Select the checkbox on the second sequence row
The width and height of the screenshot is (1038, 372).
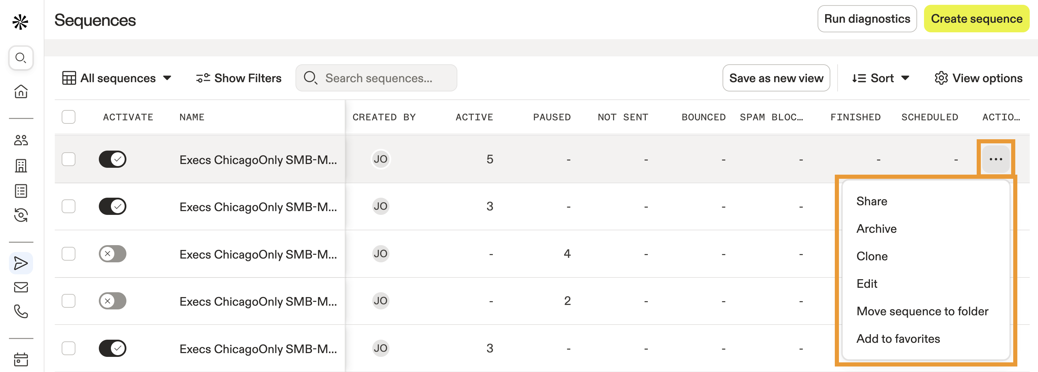(x=69, y=206)
